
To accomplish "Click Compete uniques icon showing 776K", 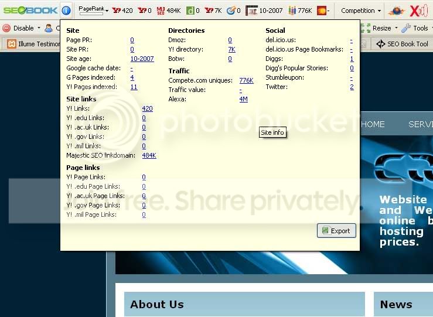I will [300, 11].
